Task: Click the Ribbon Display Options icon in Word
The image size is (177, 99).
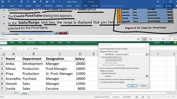Action: pyautogui.click(x=158, y=2)
